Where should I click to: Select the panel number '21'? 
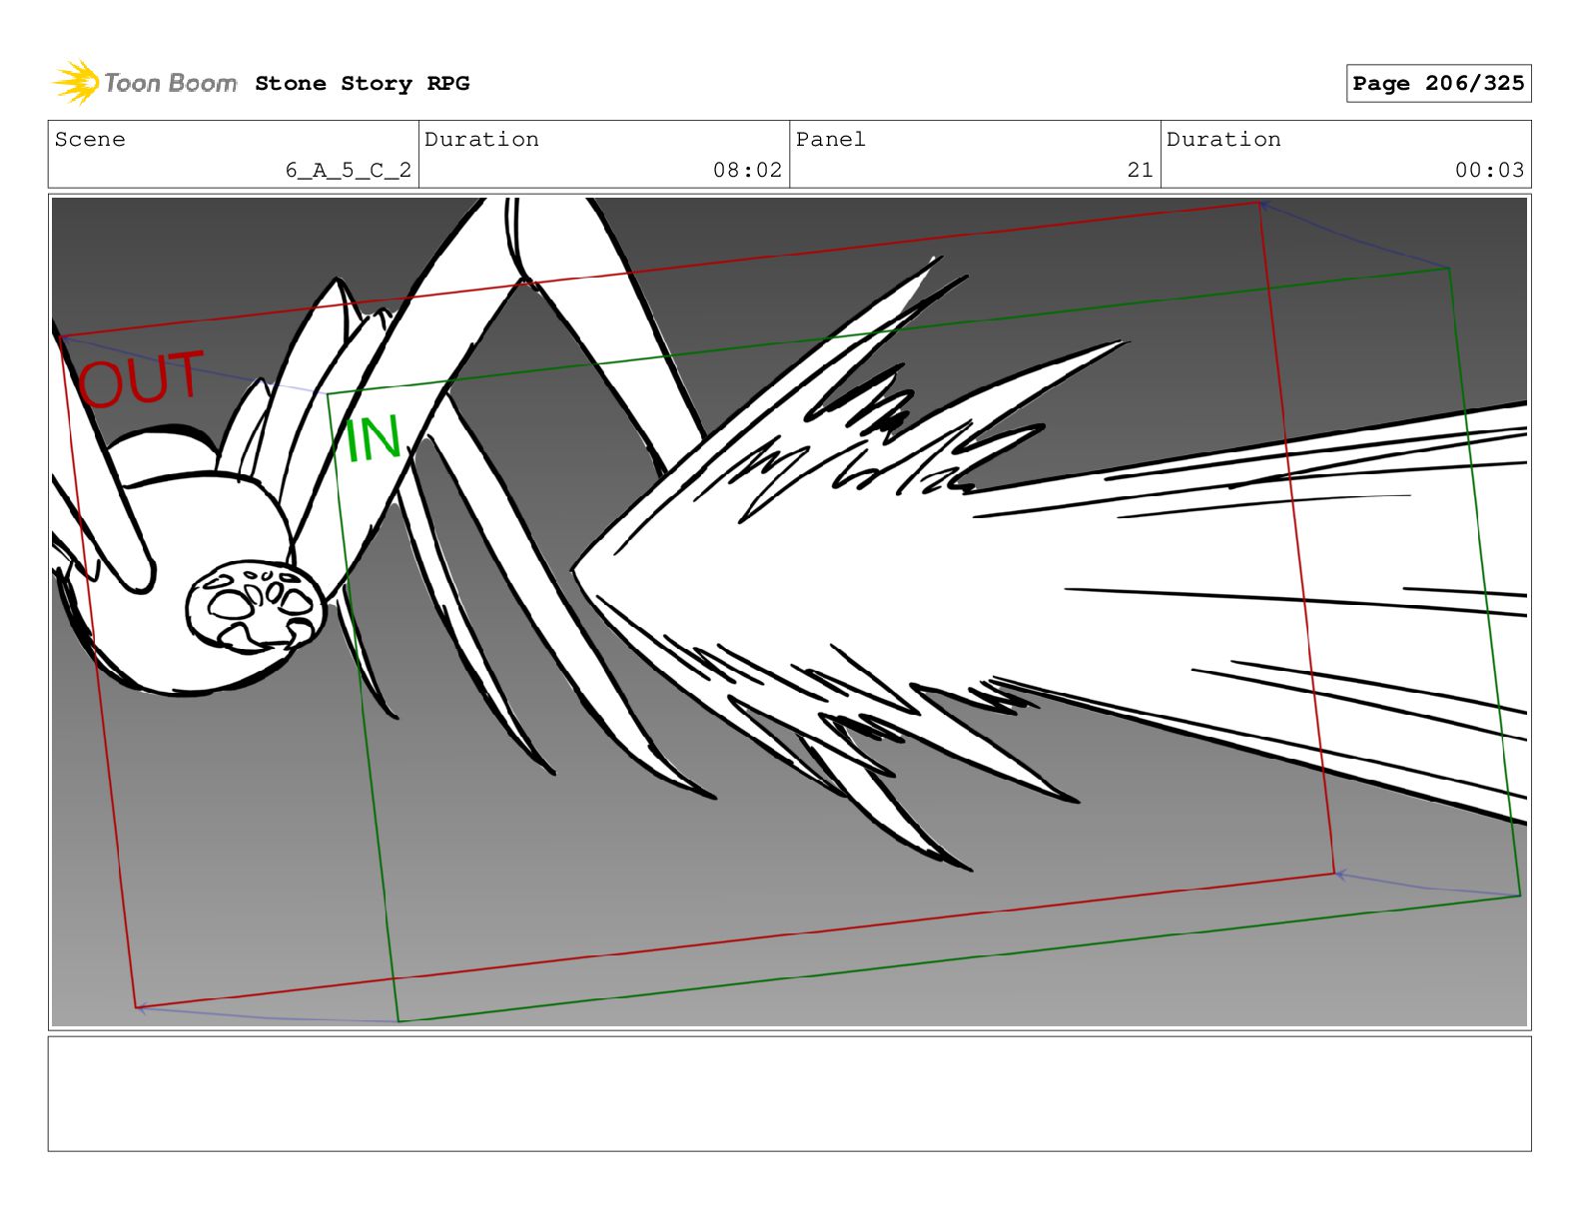coord(1141,170)
